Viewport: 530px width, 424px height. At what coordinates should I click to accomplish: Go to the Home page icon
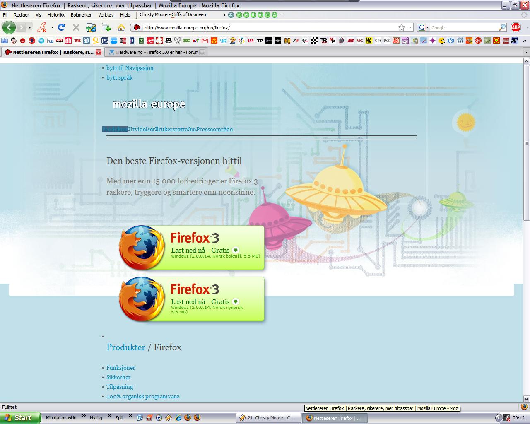tap(121, 27)
